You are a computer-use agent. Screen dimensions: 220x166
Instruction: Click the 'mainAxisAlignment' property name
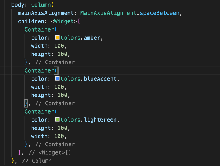[45, 13]
